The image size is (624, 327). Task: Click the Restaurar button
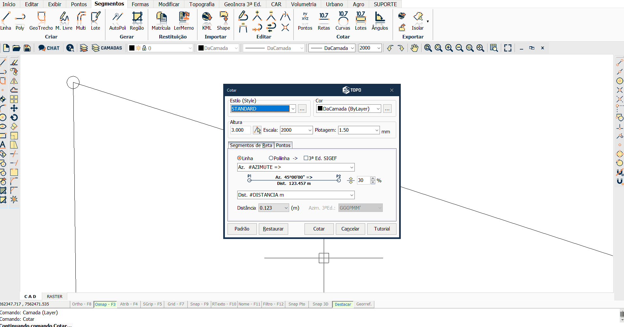pos(273,229)
